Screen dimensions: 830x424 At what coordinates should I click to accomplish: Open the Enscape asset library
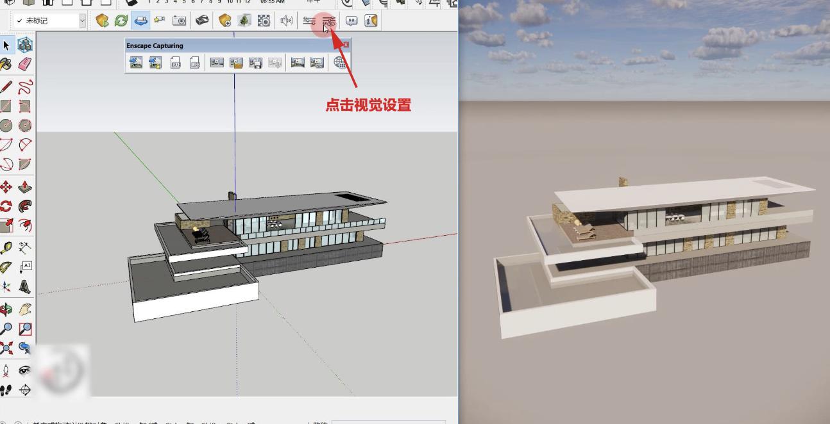pyautogui.click(x=244, y=20)
